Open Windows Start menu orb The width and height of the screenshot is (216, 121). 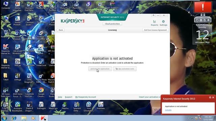(x=4, y=118)
